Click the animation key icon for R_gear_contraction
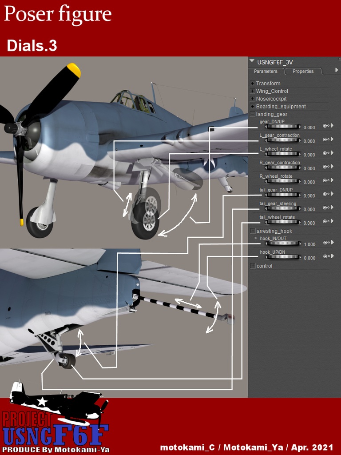341x455 pixels. [x=326, y=167]
